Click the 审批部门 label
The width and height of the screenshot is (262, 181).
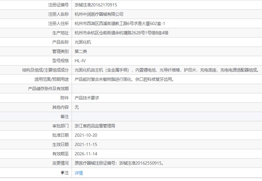tap(60, 126)
